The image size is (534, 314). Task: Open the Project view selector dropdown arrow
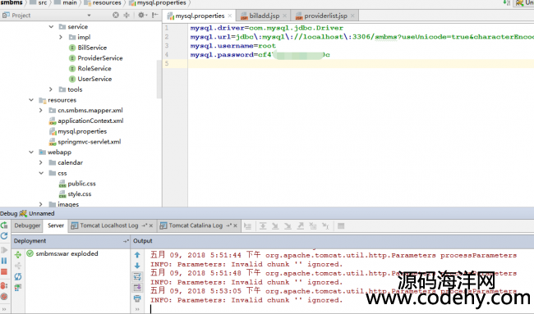pyautogui.click(x=89, y=16)
